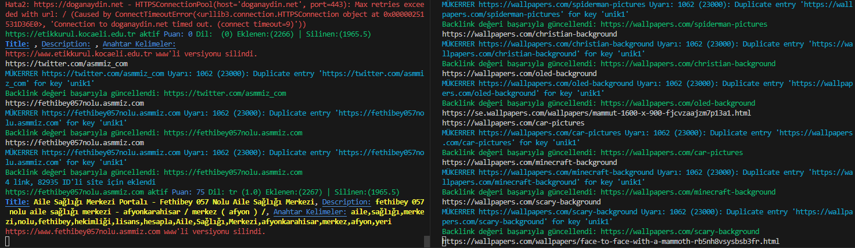Select the etikkurul.kocaeli.edu.tr aktif status line
Image resolution: width=855 pixels, height=248 pixels.
[x=188, y=34]
